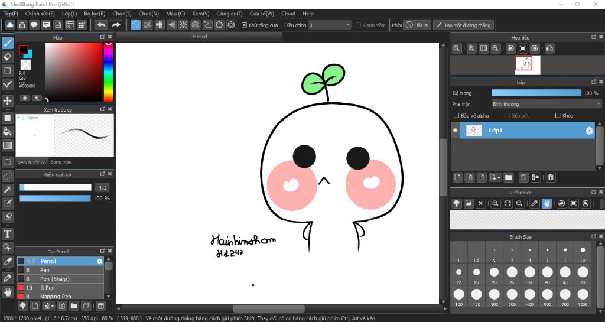
Task: Select G Pen in the brush list
Action: click(46, 287)
